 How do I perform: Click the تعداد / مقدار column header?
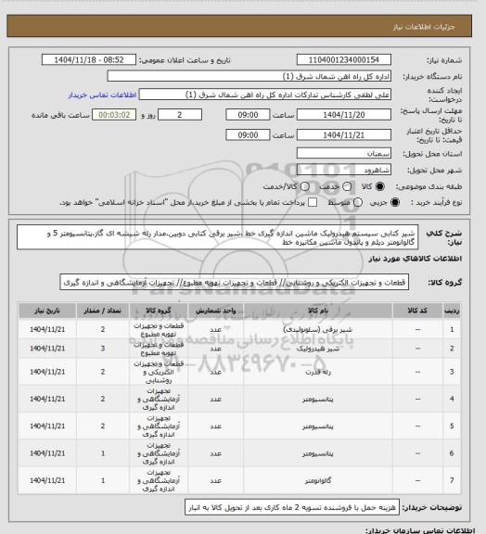pyautogui.click(x=103, y=311)
